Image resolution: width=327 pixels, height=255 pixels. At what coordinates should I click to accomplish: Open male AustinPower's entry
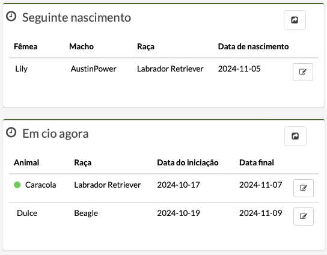(93, 69)
